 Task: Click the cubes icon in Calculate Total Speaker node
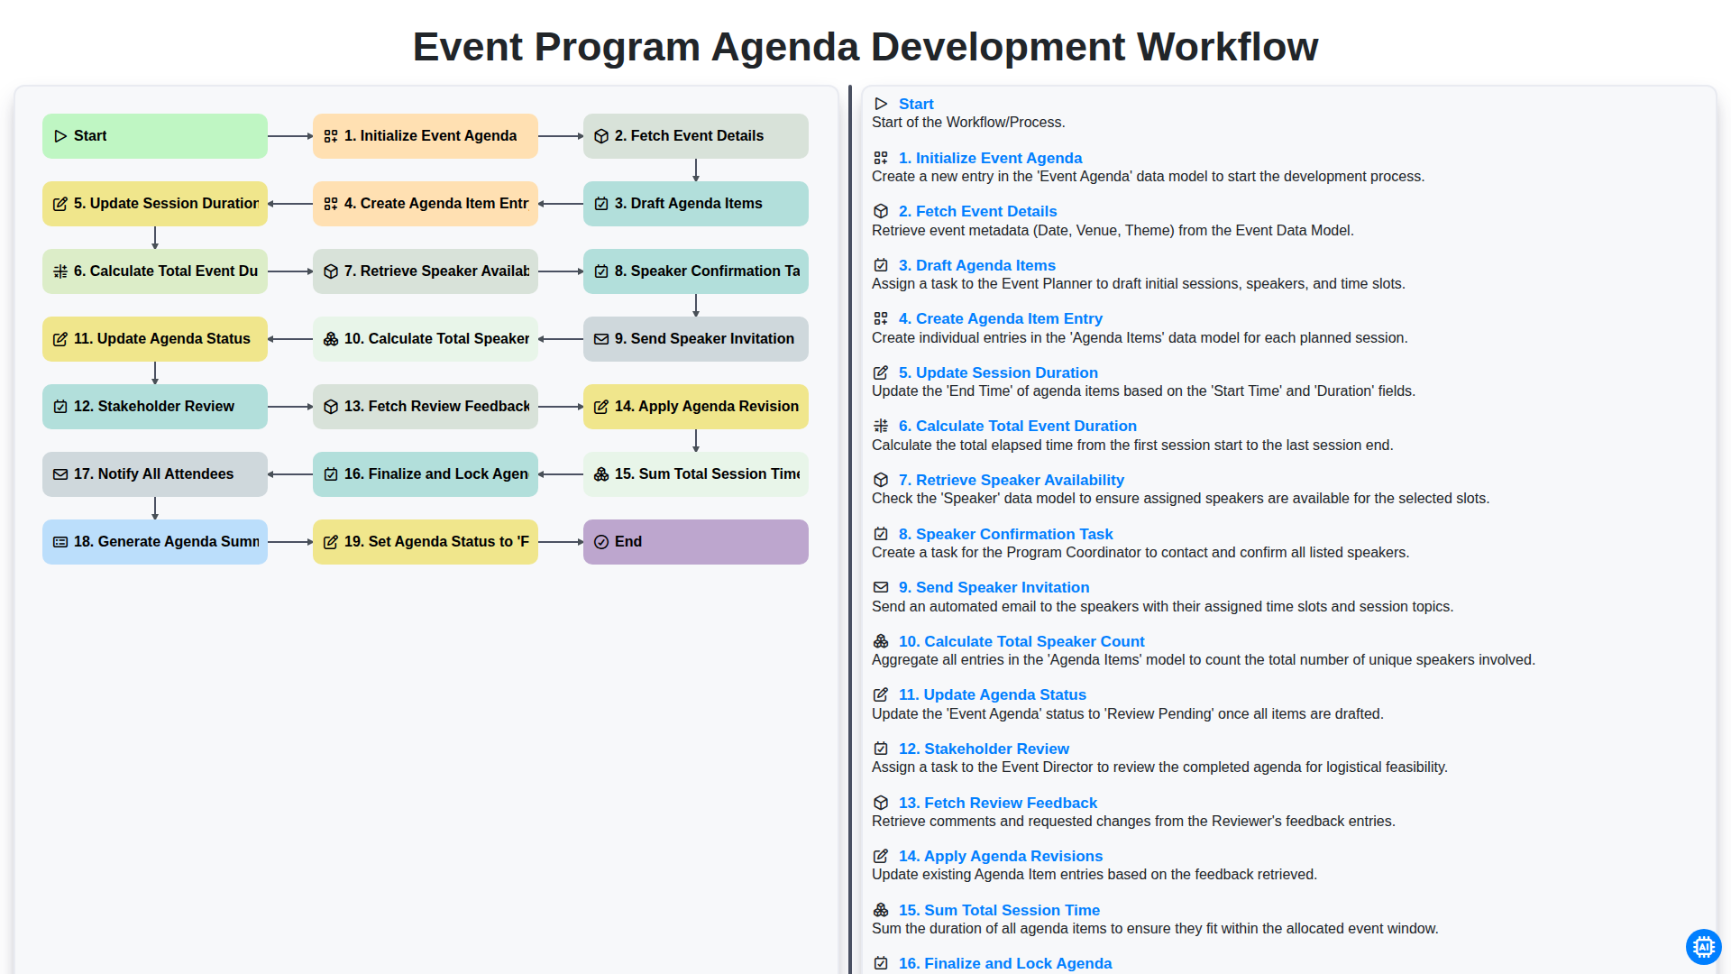(x=331, y=339)
